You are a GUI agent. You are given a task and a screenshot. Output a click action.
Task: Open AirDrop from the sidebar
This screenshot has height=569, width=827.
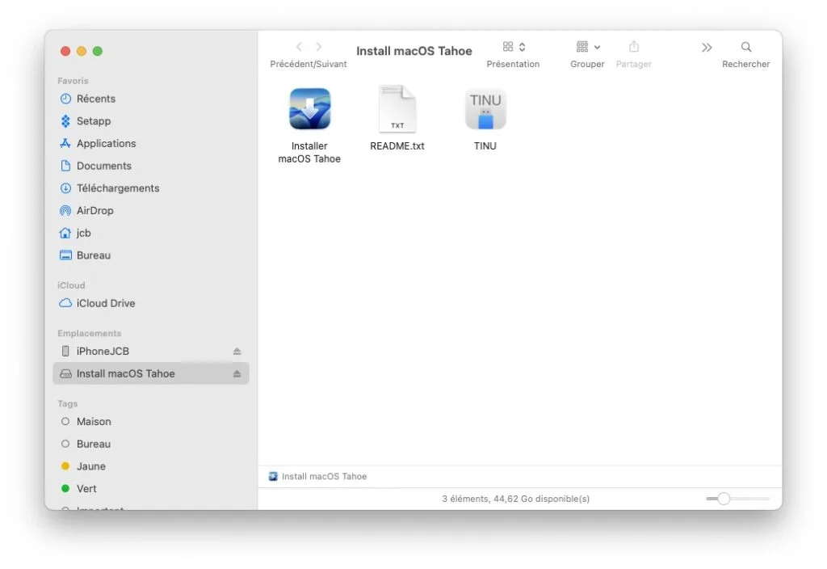coord(150,211)
